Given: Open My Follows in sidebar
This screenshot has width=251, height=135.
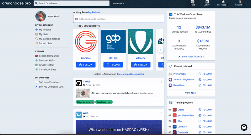Looking at the screenshot, I should [x=45, y=30].
